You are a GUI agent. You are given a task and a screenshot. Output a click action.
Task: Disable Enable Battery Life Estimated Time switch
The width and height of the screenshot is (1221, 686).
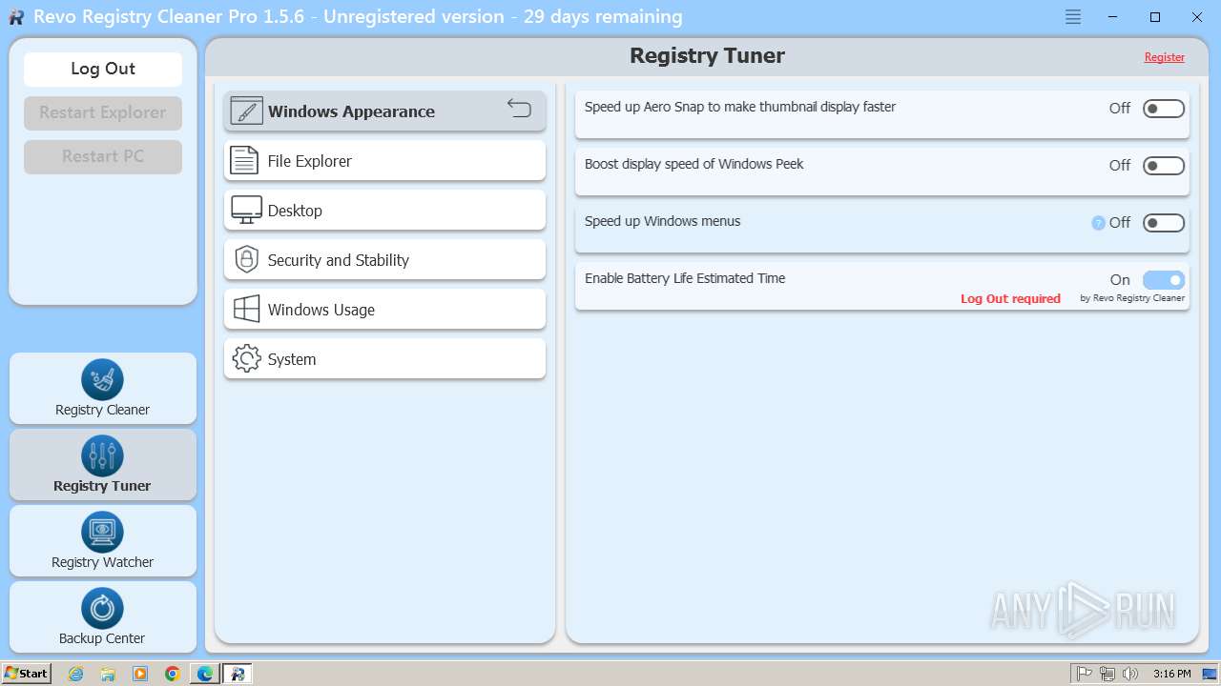tap(1164, 280)
